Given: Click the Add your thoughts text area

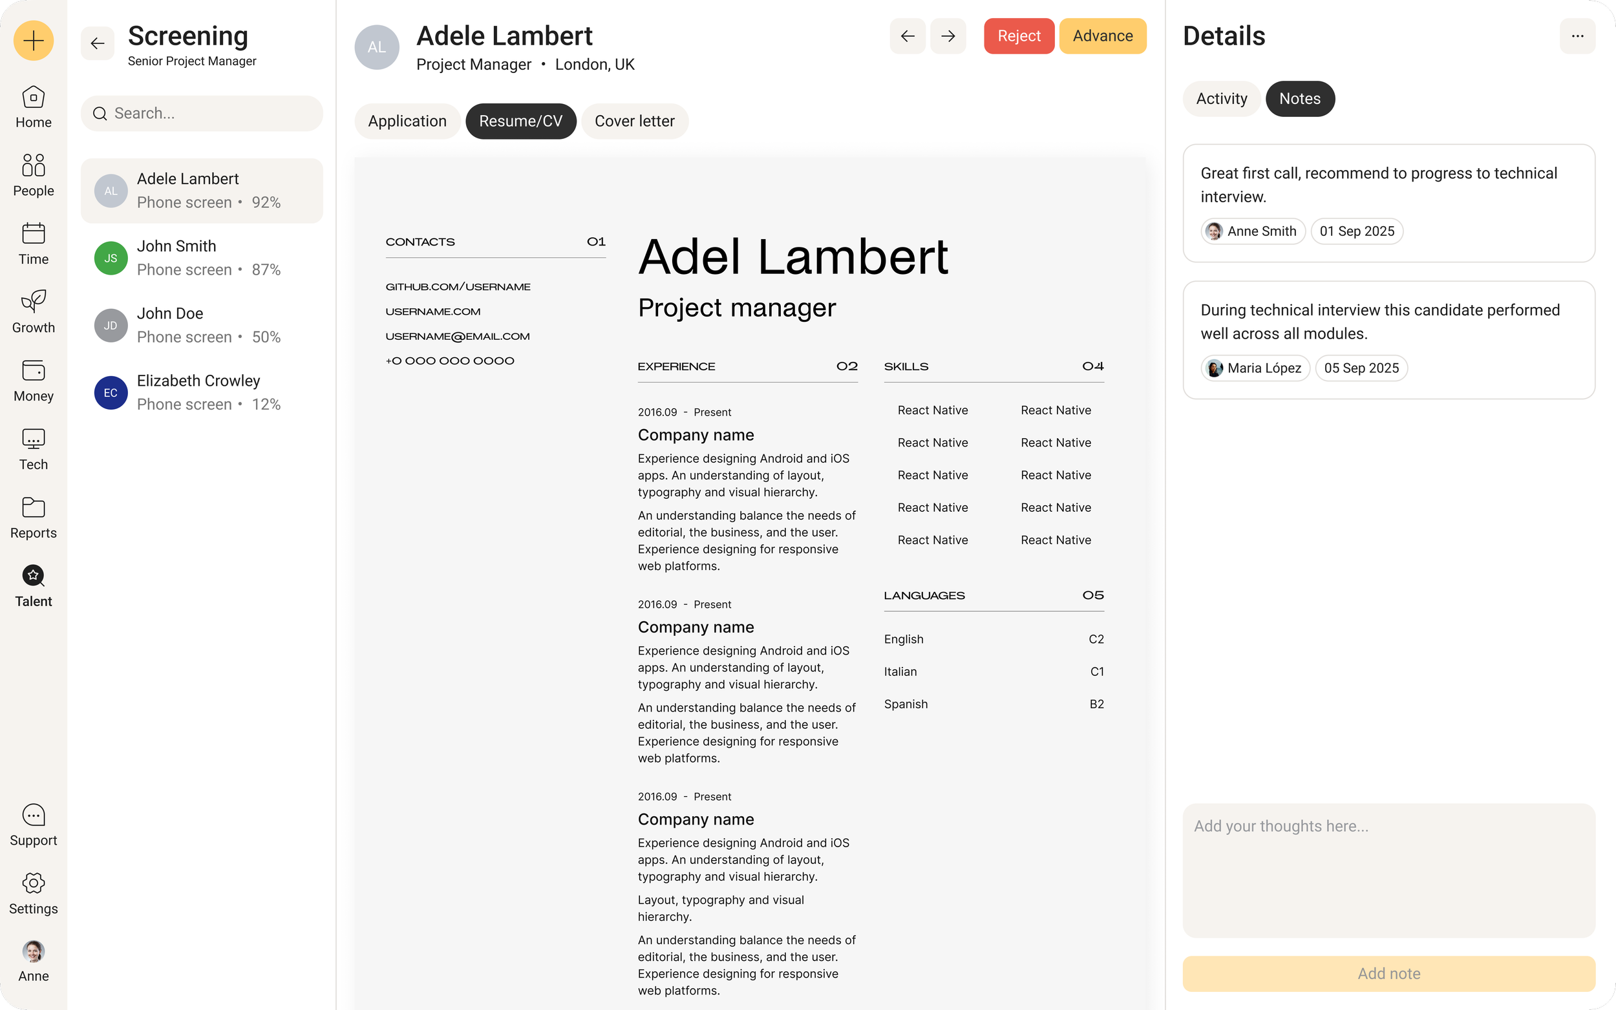Looking at the screenshot, I should point(1388,870).
